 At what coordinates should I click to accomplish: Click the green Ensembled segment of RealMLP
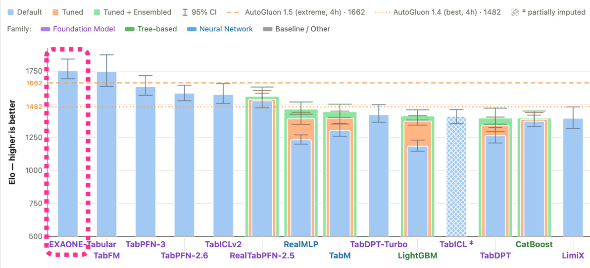(300, 113)
